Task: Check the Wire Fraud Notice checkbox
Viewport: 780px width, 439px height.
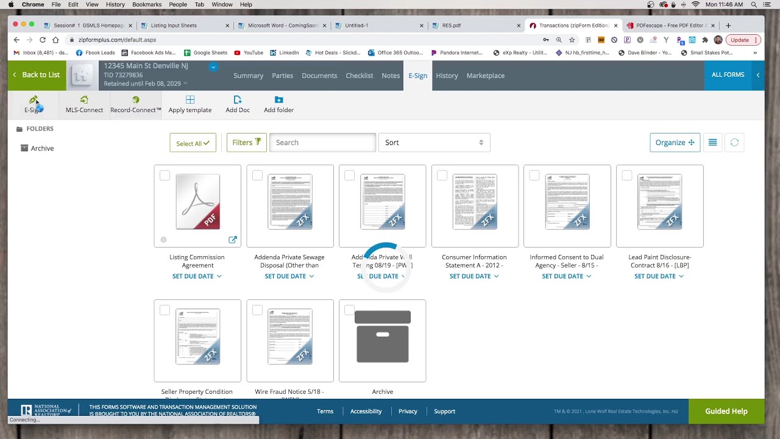Action: (257, 310)
